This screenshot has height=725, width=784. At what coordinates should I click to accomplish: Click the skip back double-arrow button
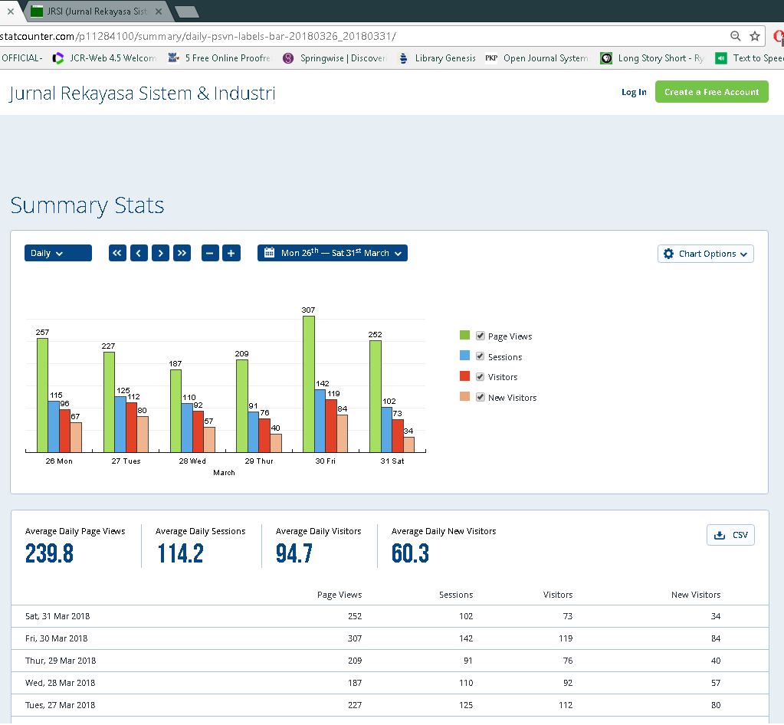(x=117, y=253)
